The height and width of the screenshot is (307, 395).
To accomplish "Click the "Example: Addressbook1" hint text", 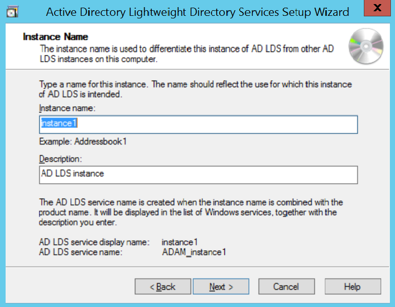I will [83, 141].
